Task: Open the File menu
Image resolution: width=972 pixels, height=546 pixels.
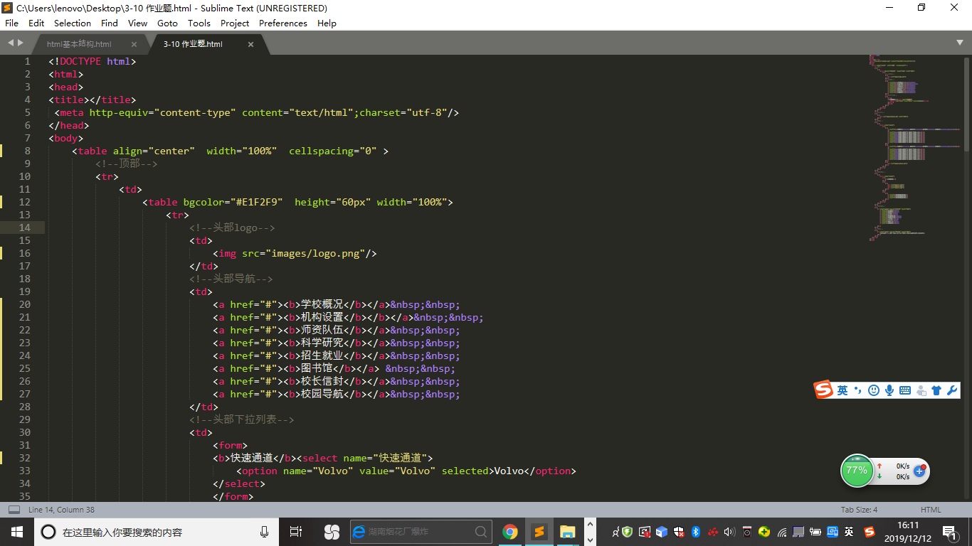Action: click(x=11, y=23)
